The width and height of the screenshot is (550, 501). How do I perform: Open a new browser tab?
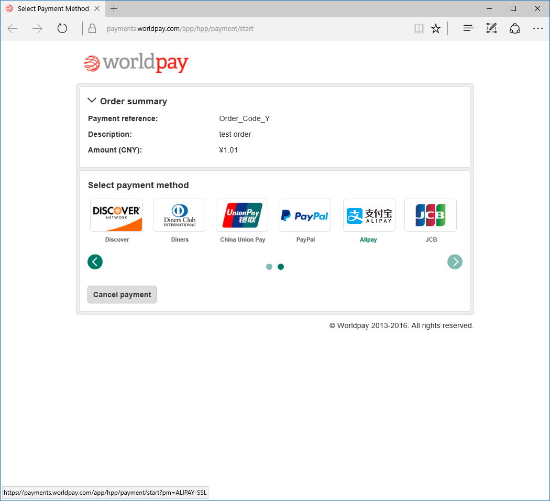click(x=114, y=9)
